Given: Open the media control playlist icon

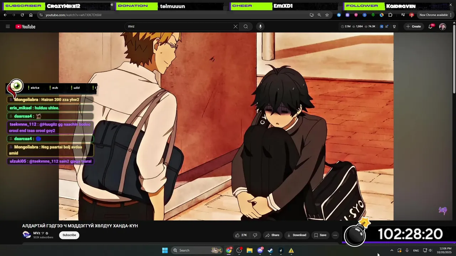Looking at the screenshot, I should [403, 15].
